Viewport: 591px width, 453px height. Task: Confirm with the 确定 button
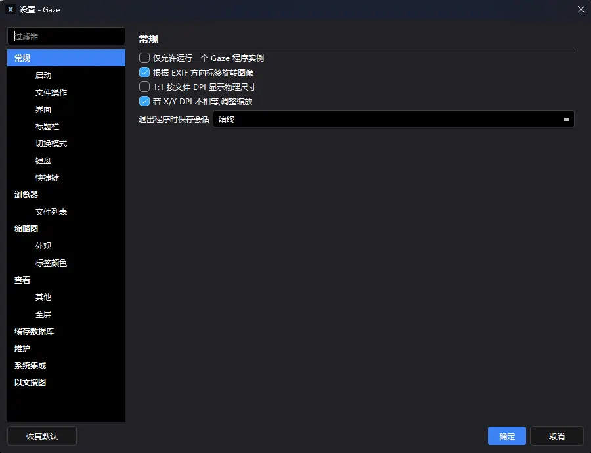506,436
